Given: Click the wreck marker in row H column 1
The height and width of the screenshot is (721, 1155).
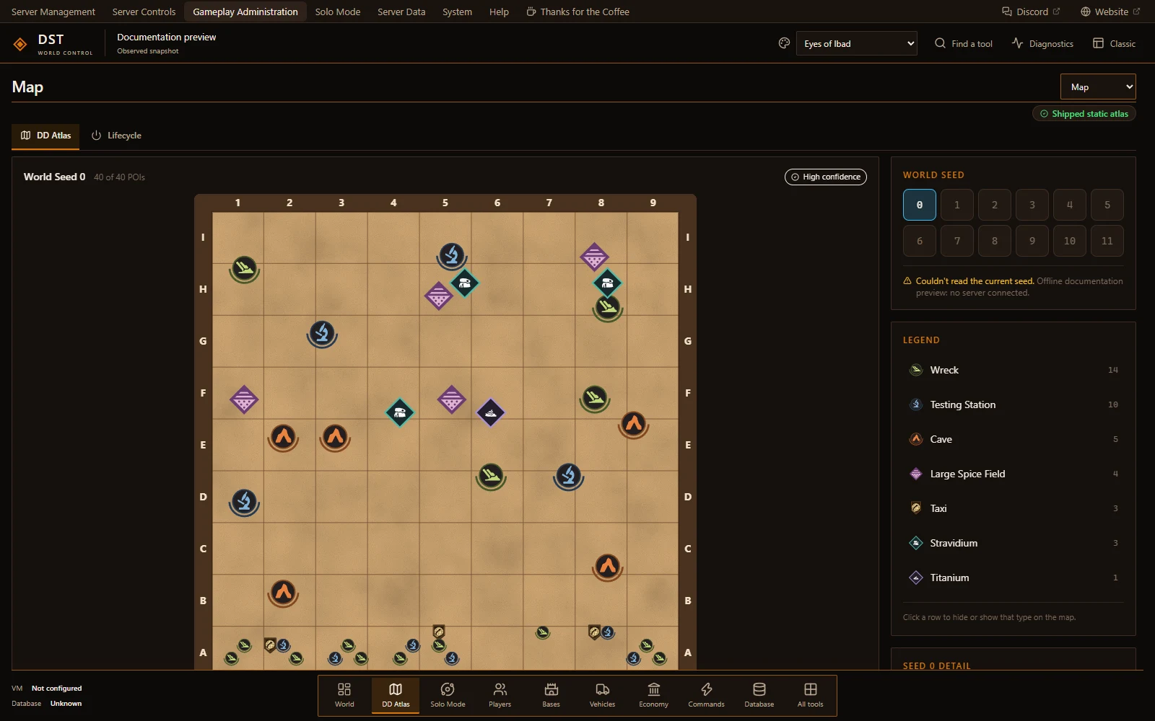Looking at the screenshot, I should [x=244, y=269].
